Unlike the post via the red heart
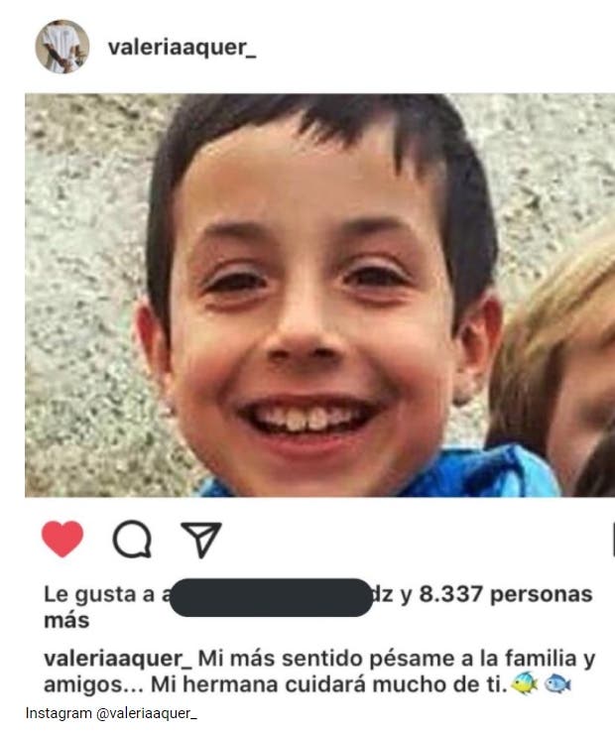This screenshot has width=615, height=735. click(x=62, y=539)
